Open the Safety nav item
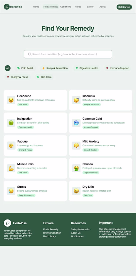 tap(90, 7)
